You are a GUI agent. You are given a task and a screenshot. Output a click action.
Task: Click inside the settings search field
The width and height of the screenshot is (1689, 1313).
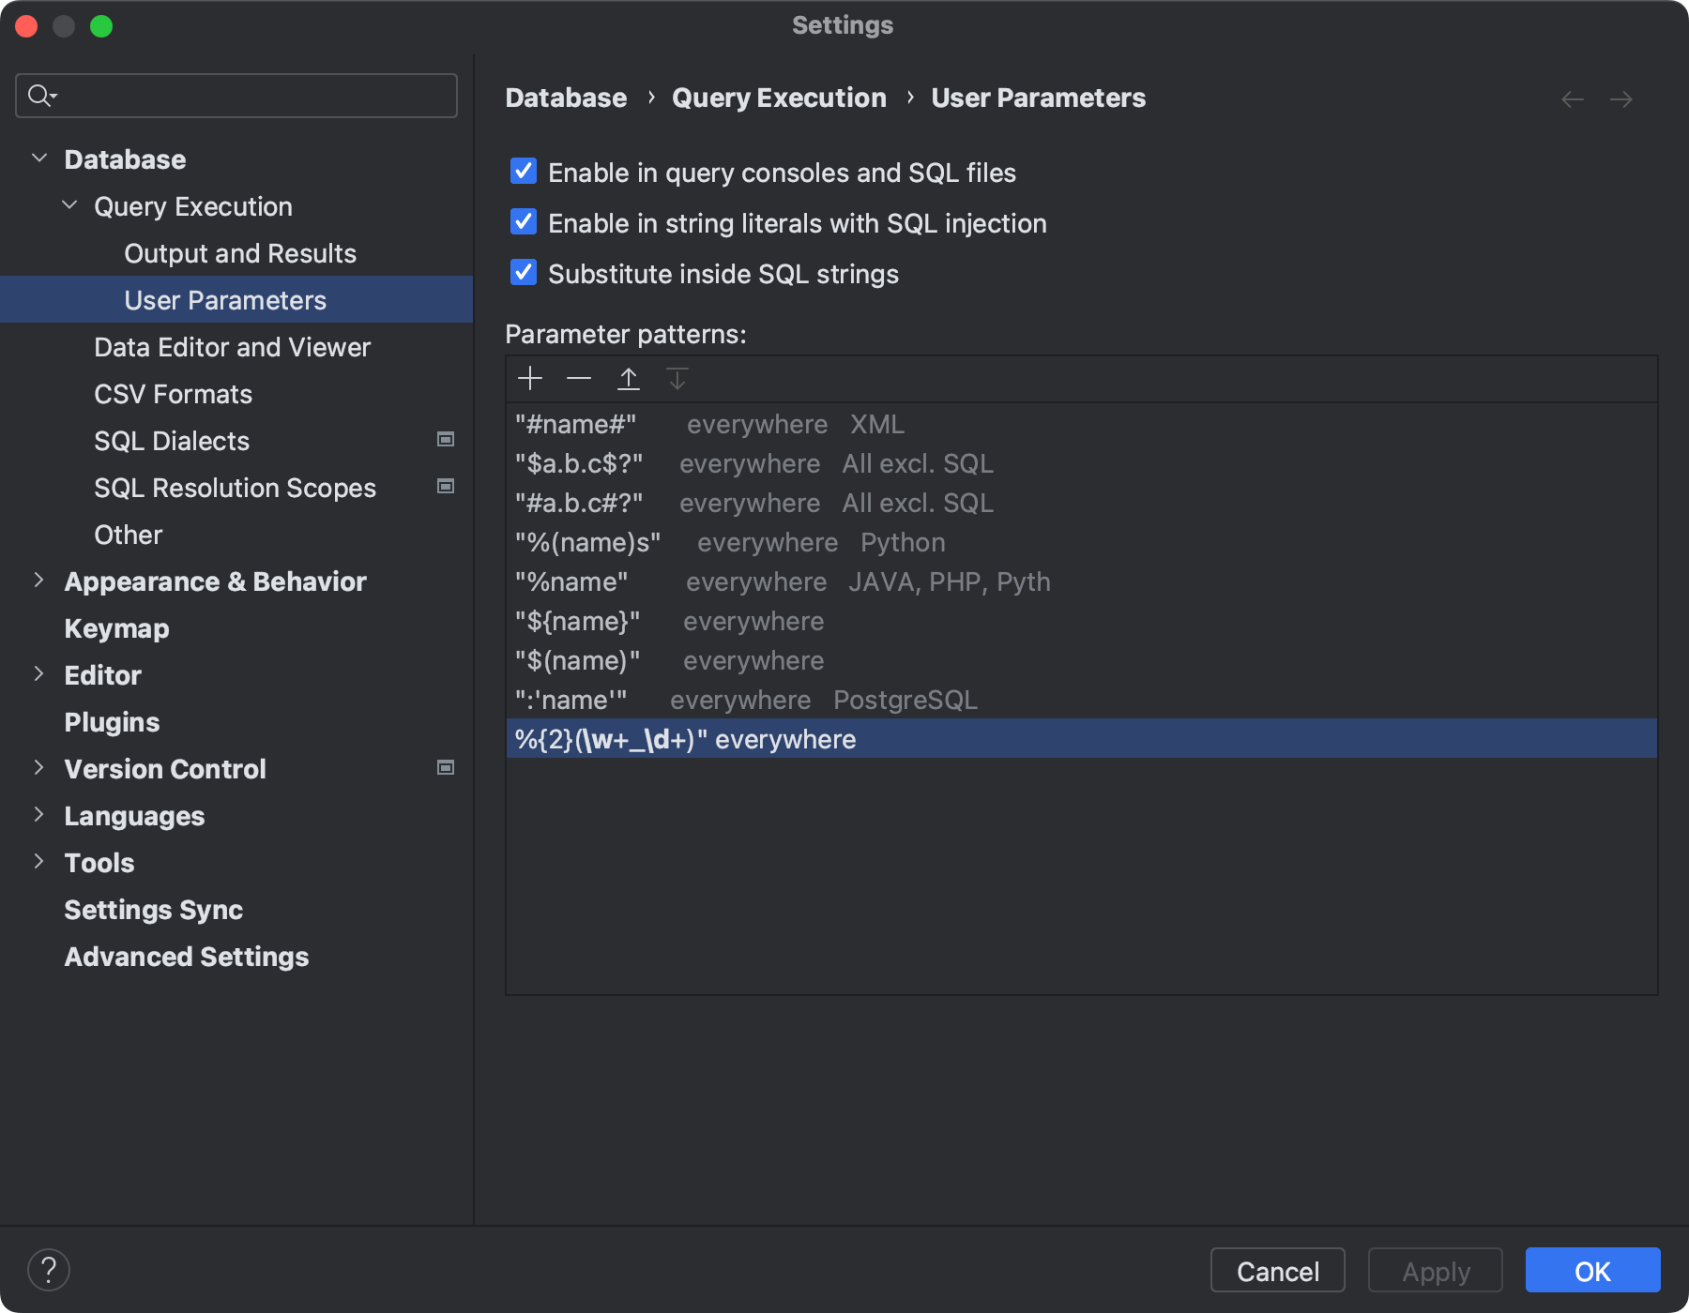235,95
